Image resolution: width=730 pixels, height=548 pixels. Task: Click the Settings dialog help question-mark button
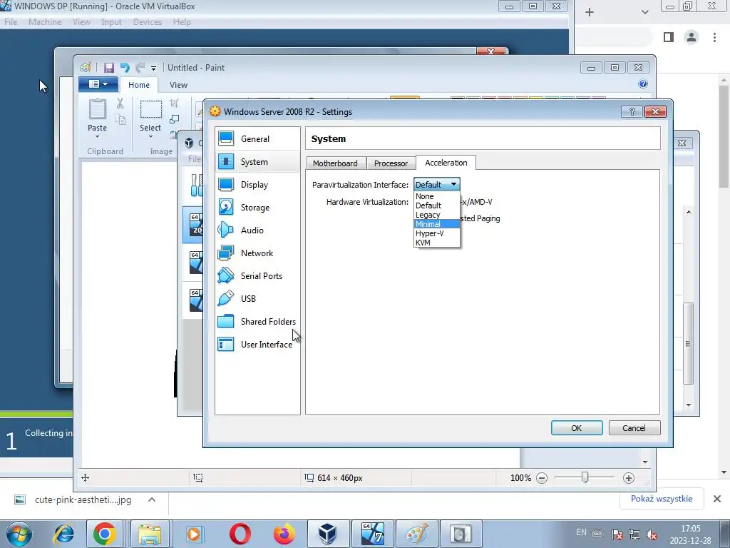pos(632,111)
